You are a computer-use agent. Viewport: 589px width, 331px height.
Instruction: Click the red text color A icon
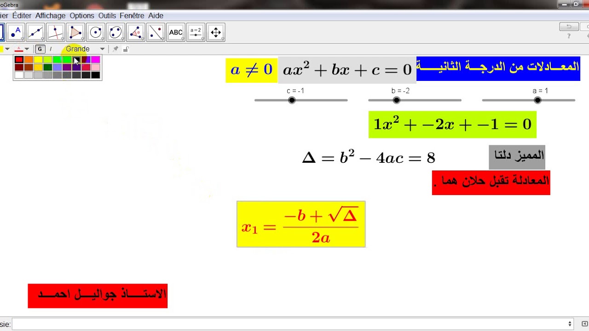point(19,49)
